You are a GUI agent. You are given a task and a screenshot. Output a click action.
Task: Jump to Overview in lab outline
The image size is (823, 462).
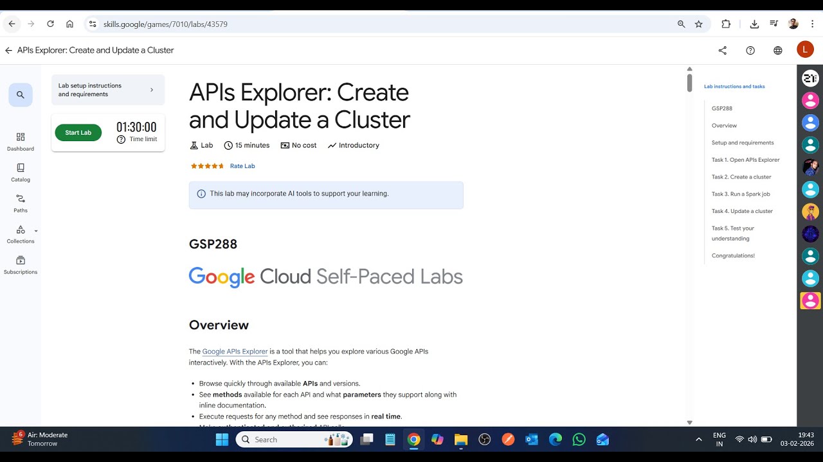[x=724, y=126]
